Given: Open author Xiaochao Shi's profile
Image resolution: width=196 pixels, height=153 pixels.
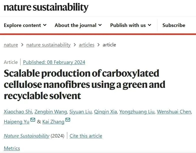Looking at the screenshot, I should [x=17, y=112].
